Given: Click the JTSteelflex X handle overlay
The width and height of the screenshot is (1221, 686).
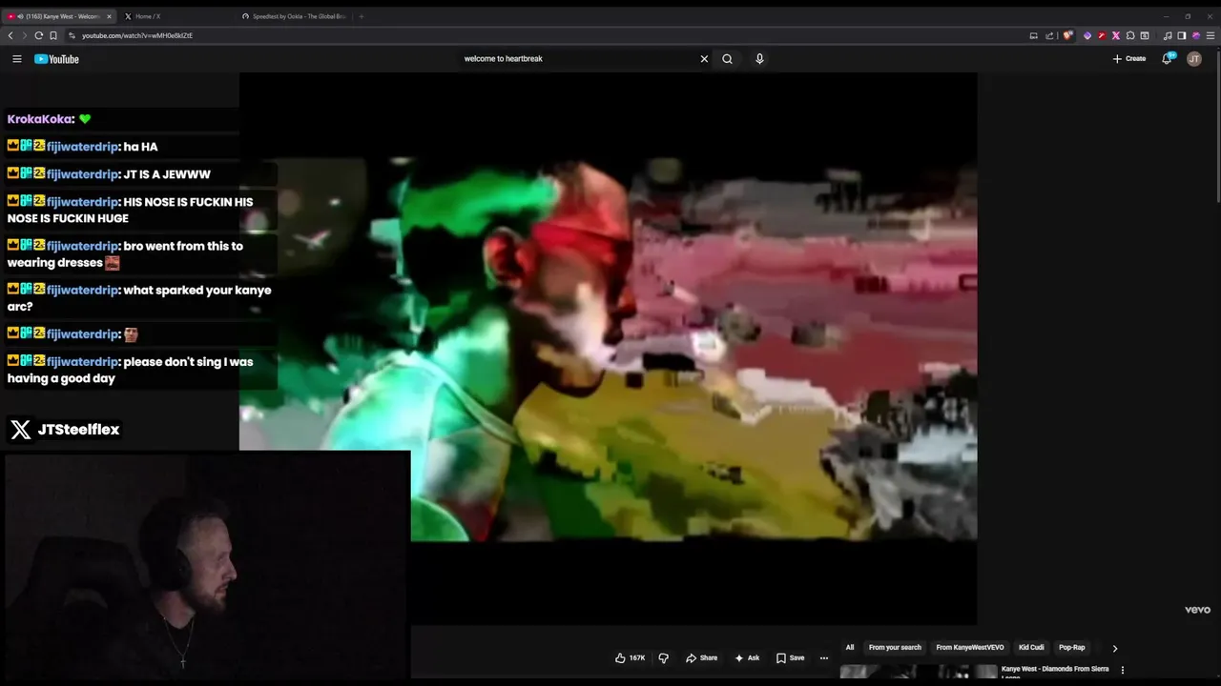Looking at the screenshot, I should [x=65, y=430].
